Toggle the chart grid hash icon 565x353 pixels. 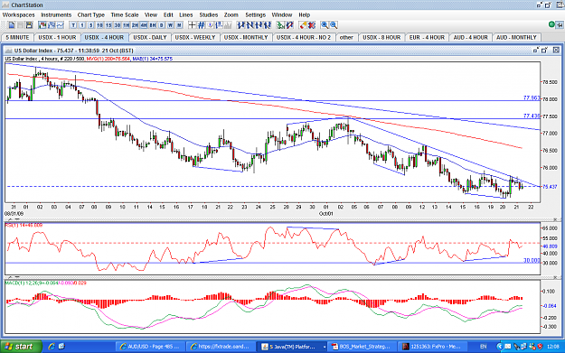pos(201,25)
